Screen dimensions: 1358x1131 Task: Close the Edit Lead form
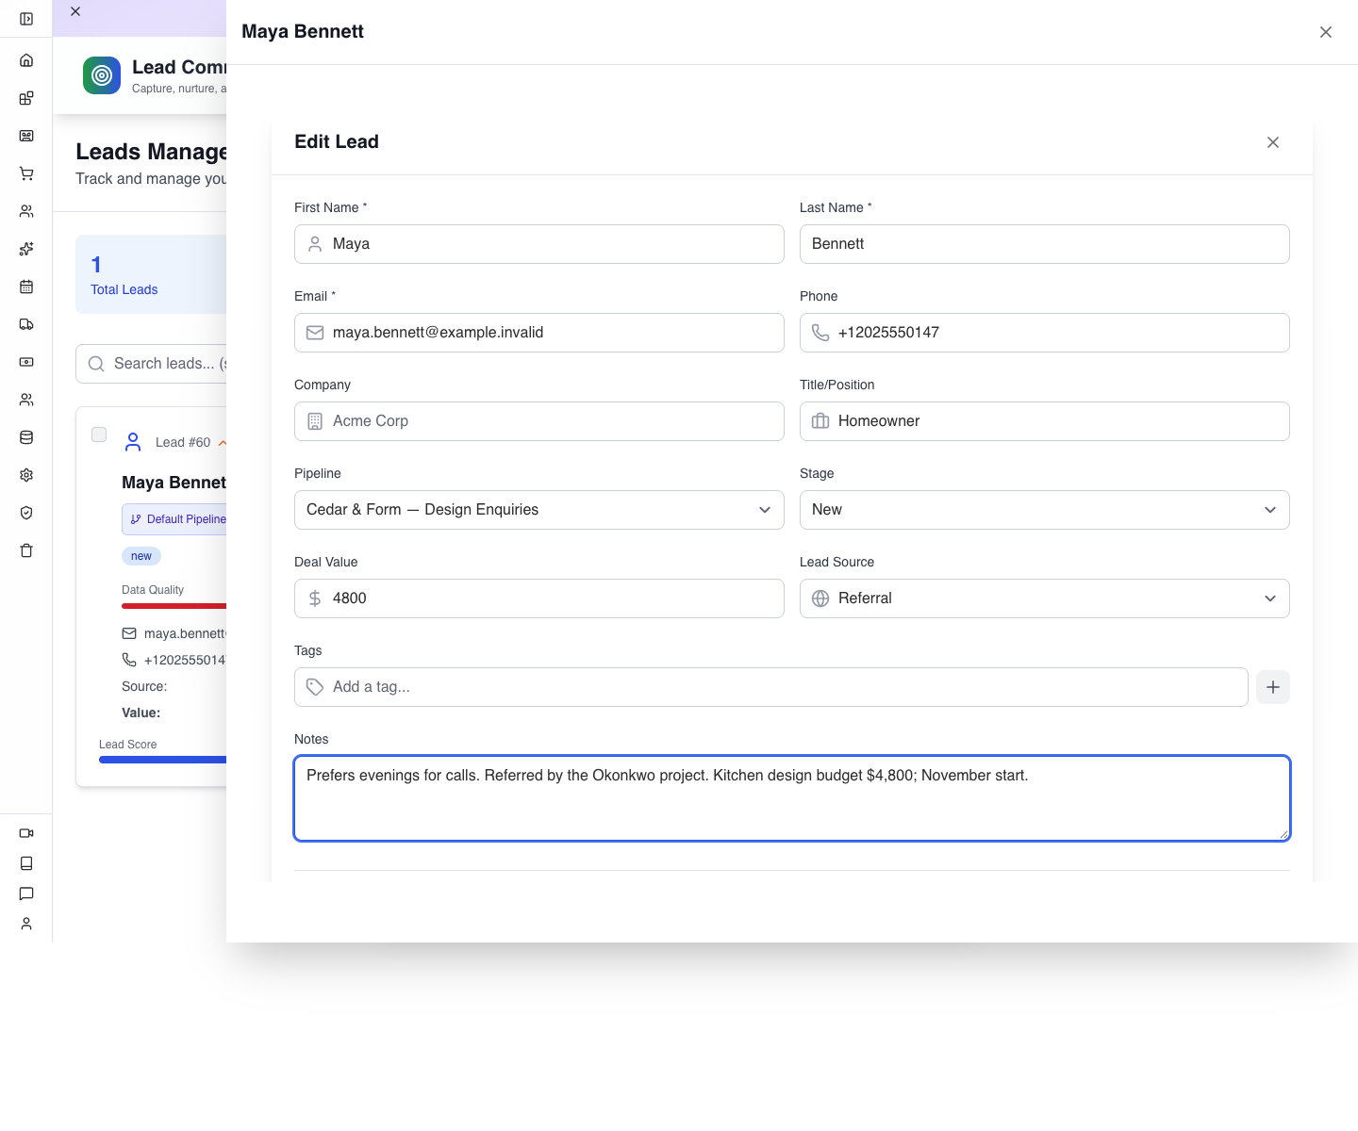1273,142
